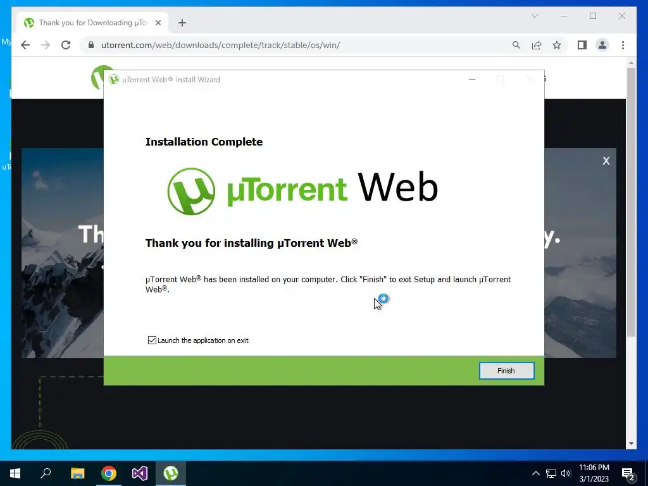Switch to Chrome in taskbar
The height and width of the screenshot is (486, 648).
pos(109,473)
